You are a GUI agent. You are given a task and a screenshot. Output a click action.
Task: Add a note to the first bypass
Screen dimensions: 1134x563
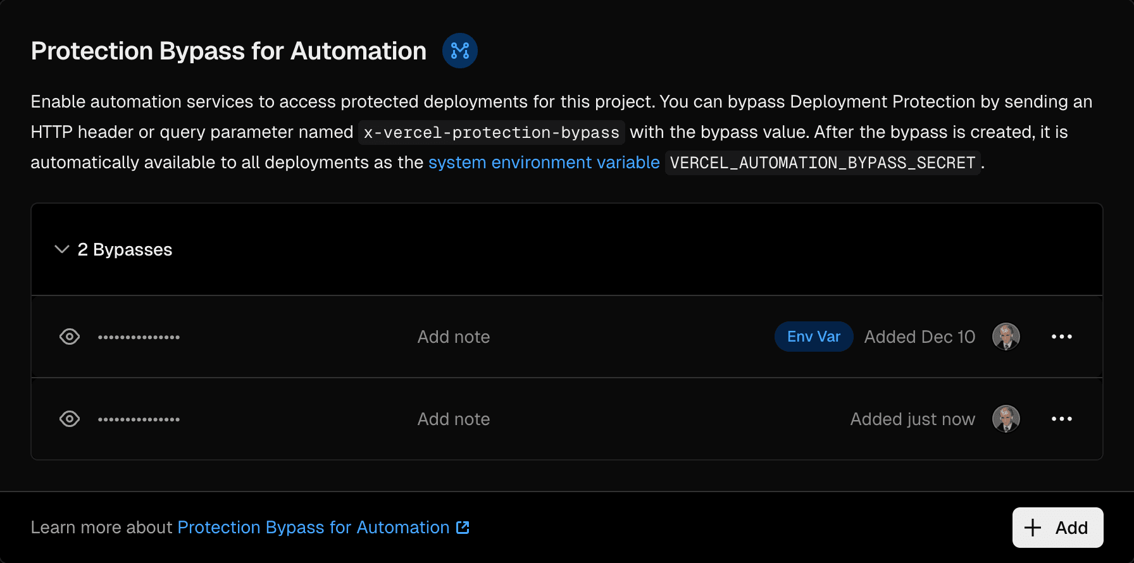click(x=453, y=337)
